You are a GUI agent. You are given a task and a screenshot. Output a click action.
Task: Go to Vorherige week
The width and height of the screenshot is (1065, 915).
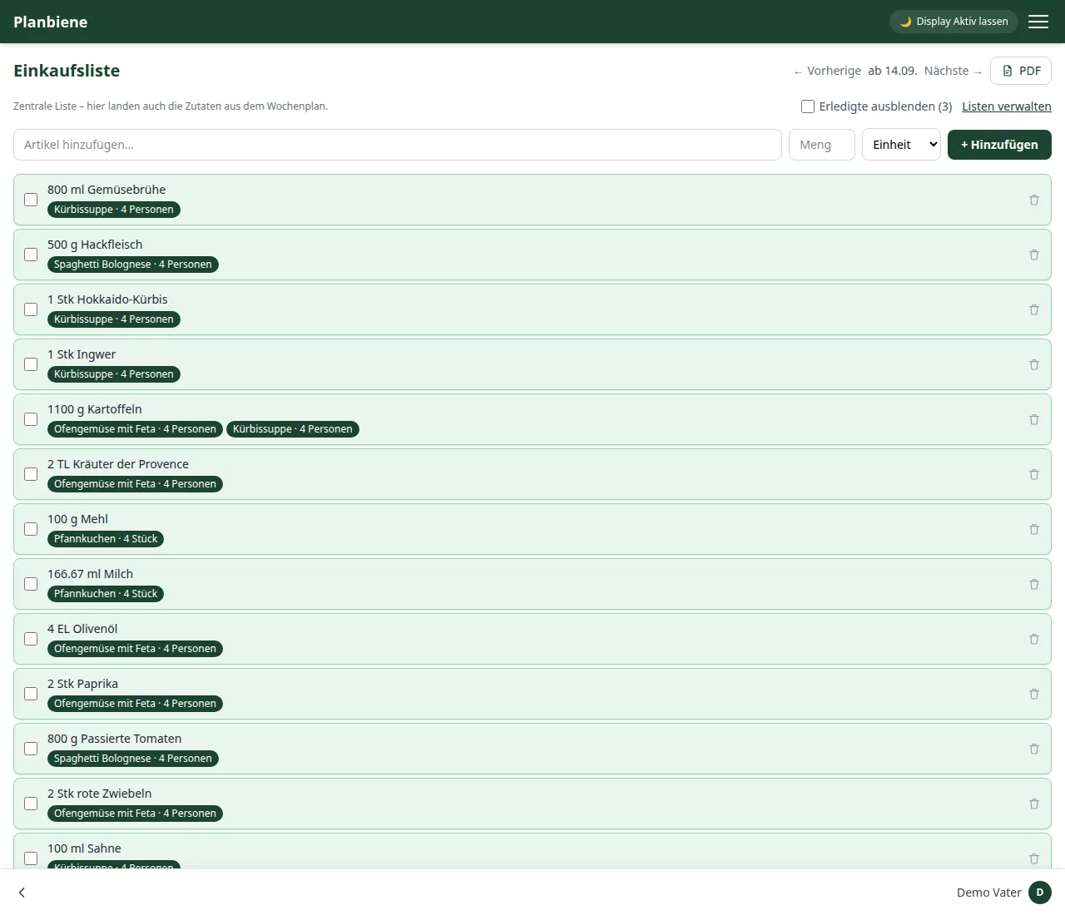pyautogui.click(x=827, y=71)
